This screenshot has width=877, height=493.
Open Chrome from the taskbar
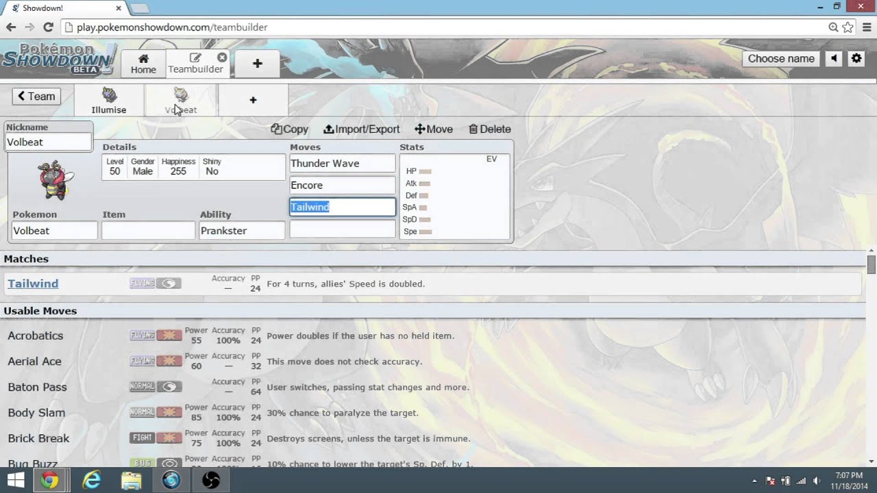pos(49,481)
